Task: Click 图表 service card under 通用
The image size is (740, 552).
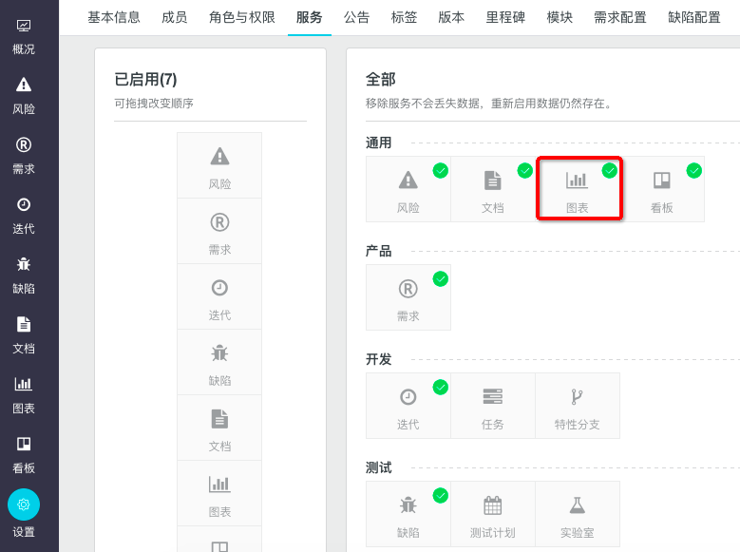Action: tap(578, 189)
